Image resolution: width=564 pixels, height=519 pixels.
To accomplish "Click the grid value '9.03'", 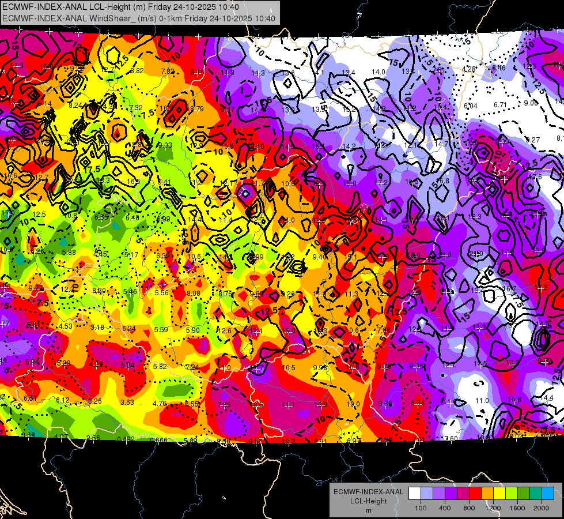I will [165, 145].
